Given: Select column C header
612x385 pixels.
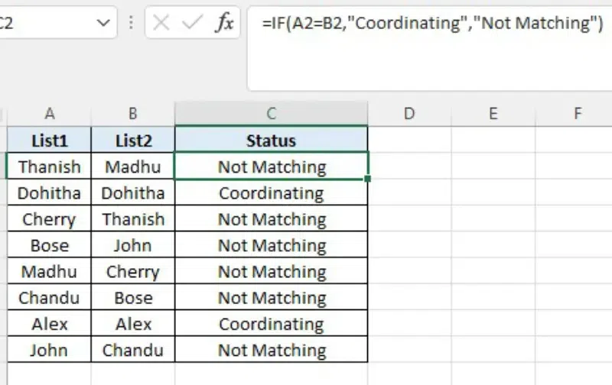Looking at the screenshot, I should tap(272, 114).
